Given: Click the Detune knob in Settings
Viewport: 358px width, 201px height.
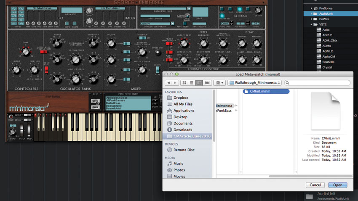Looking at the screenshot, I should [x=258, y=10].
